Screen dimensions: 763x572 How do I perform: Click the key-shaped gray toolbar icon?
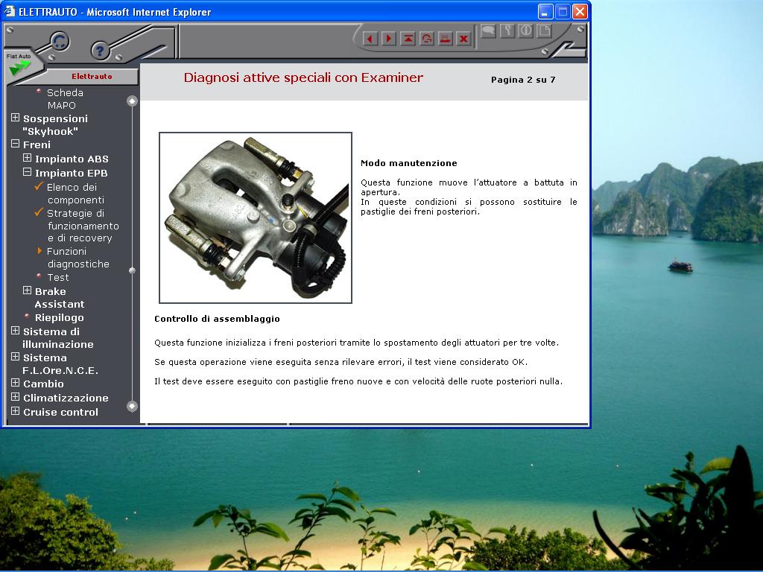[x=507, y=31]
